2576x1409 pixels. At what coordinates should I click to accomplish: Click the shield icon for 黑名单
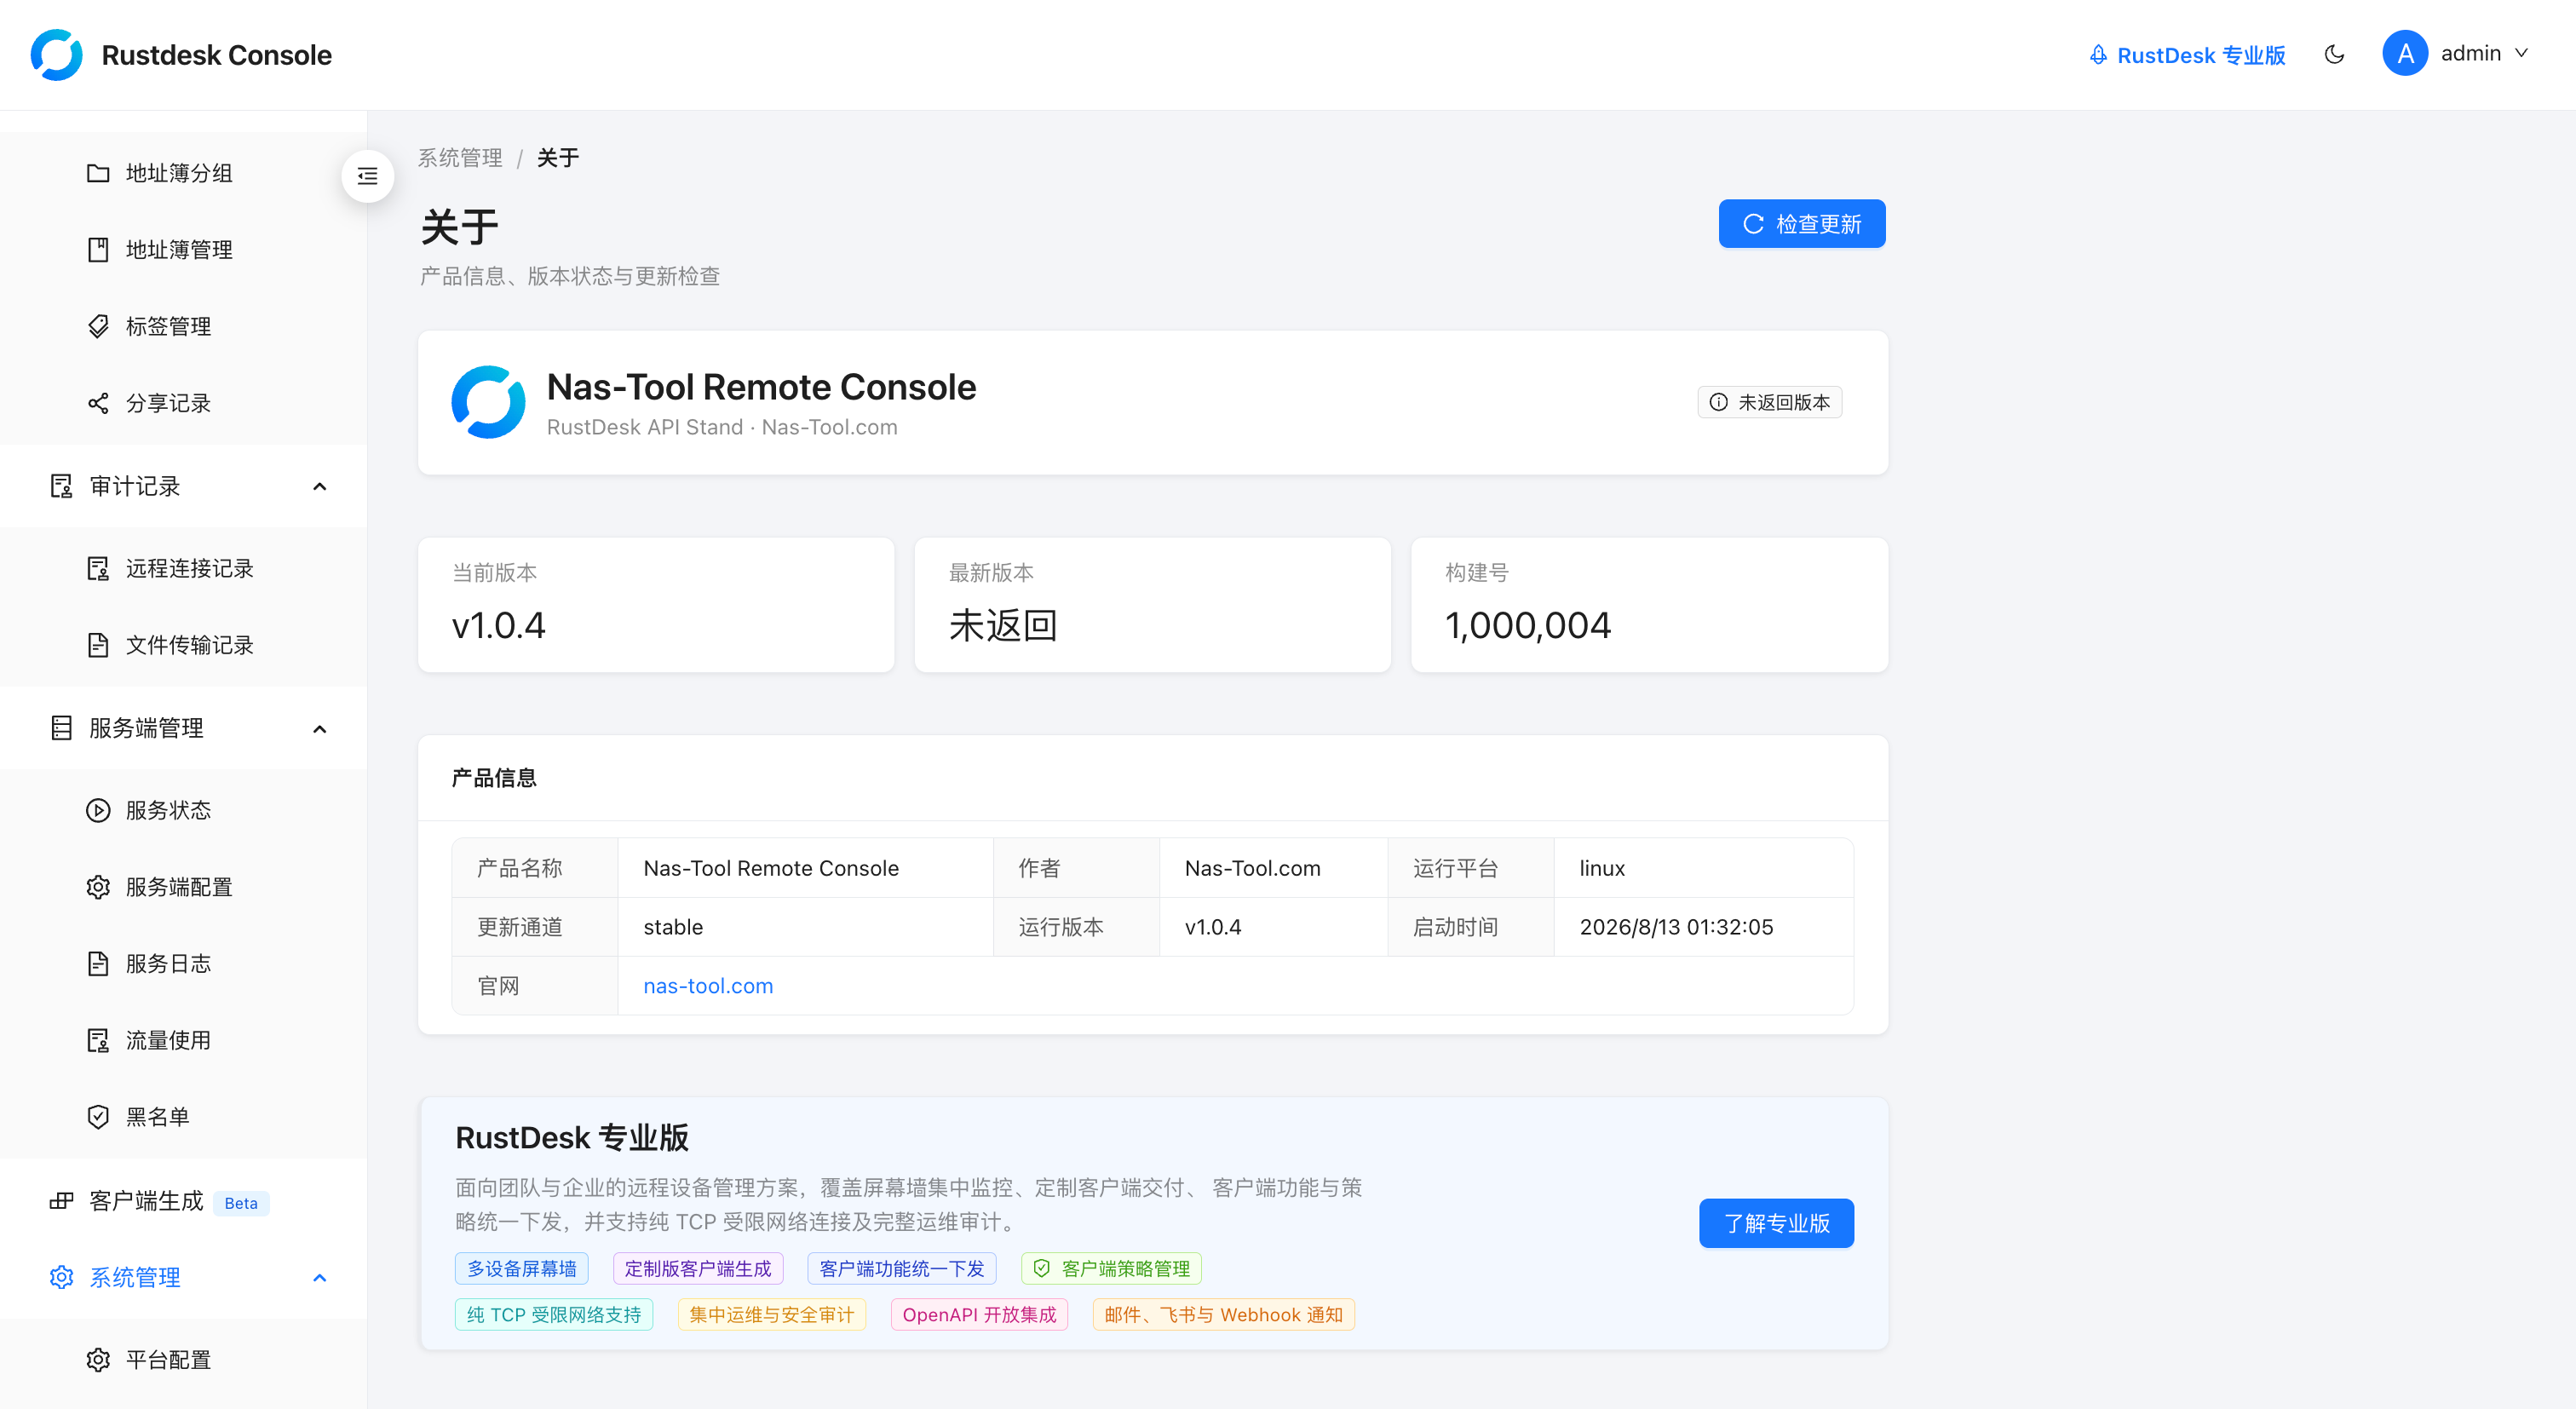point(98,1117)
